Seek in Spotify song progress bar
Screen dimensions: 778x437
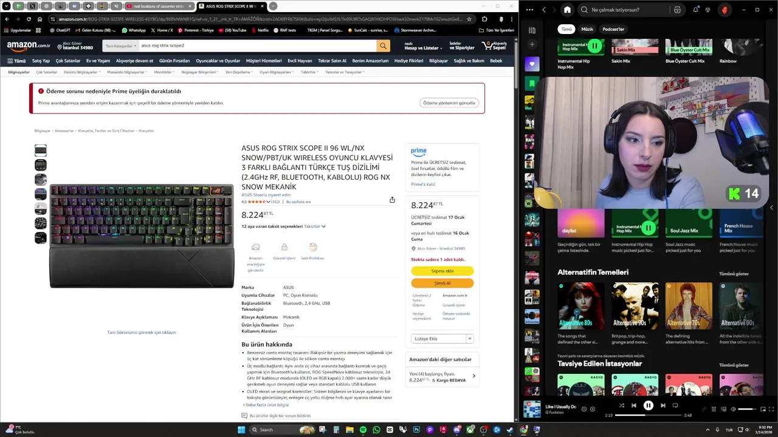(648, 416)
